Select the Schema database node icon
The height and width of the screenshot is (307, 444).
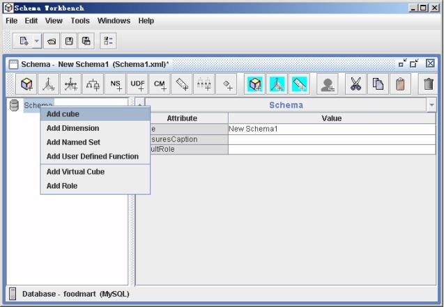(x=14, y=105)
